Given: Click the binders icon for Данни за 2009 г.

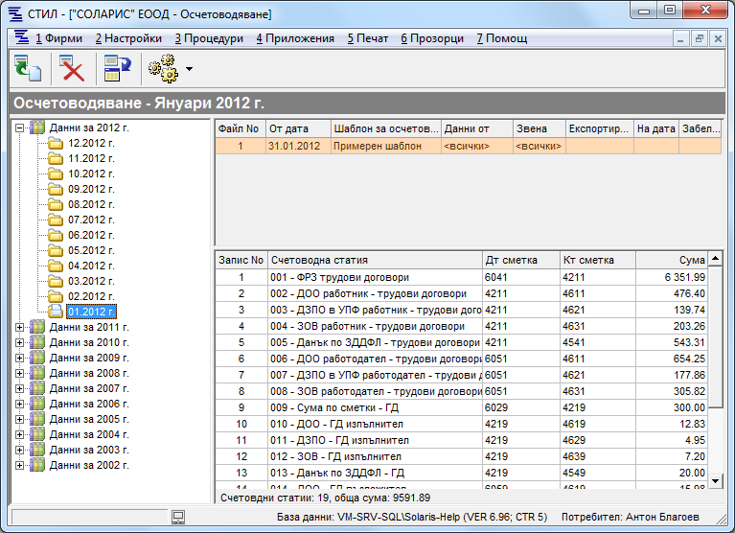Looking at the screenshot, I should pos(37,358).
